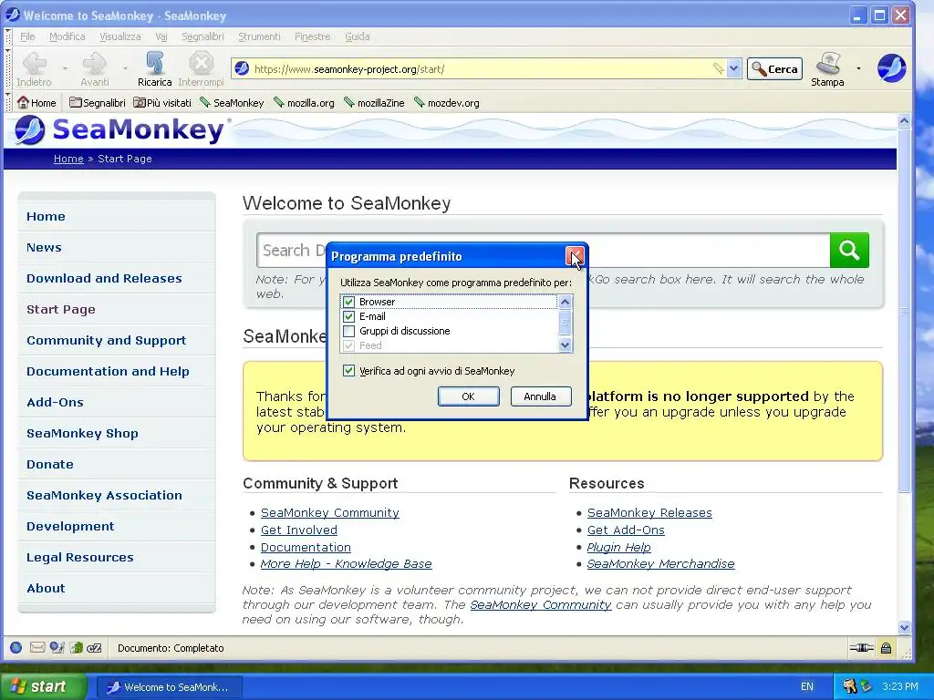
Task: Open Composer icon in status bar
Action: click(57, 648)
